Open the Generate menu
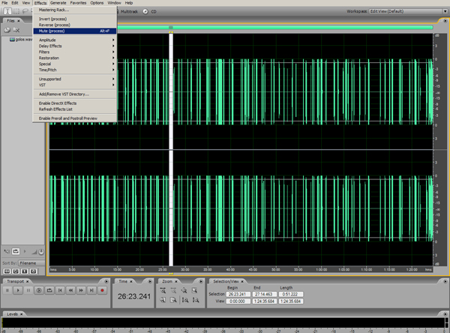The width and height of the screenshot is (450, 333). coord(58,3)
